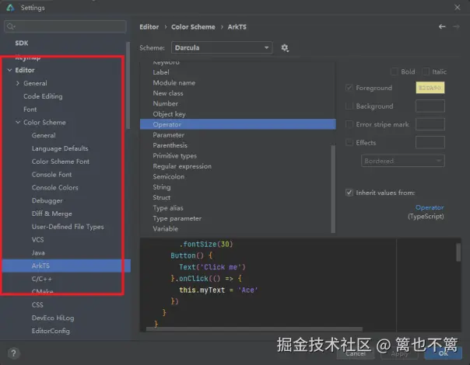Select Regular expression attribute
Screen dimensions: 470x365
click(182, 166)
